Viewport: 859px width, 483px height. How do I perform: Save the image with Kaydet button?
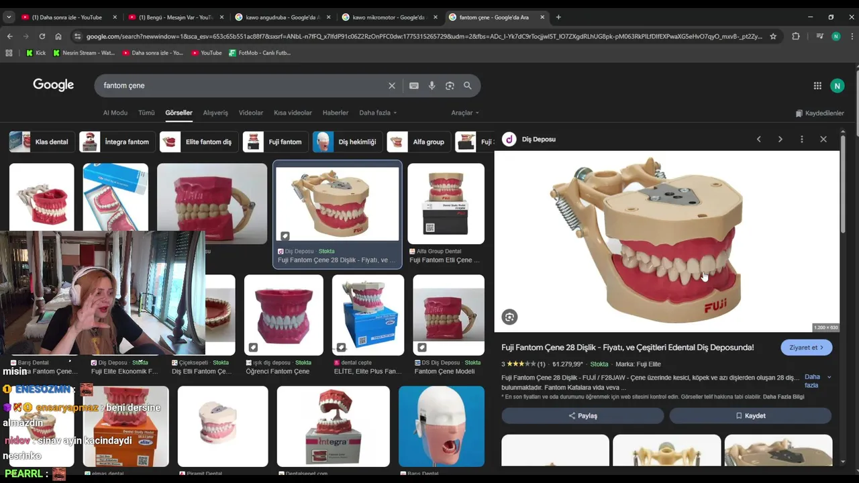click(750, 416)
